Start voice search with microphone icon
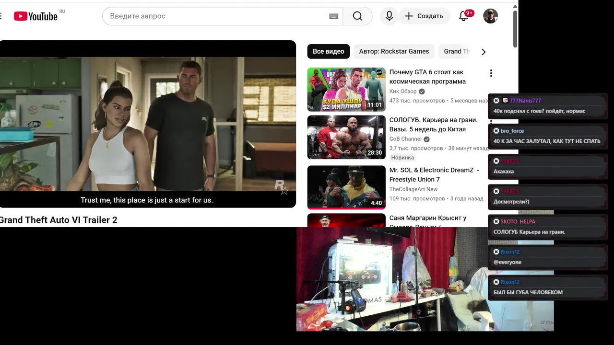This screenshot has width=614, height=345. click(389, 16)
